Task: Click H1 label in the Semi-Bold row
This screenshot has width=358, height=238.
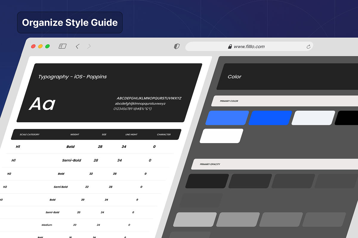Action: coord(13,160)
